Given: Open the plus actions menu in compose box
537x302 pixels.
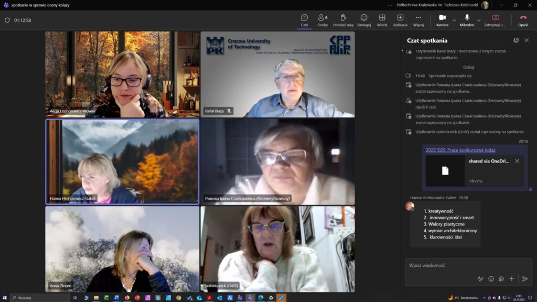Looking at the screenshot, I should coord(512,279).
